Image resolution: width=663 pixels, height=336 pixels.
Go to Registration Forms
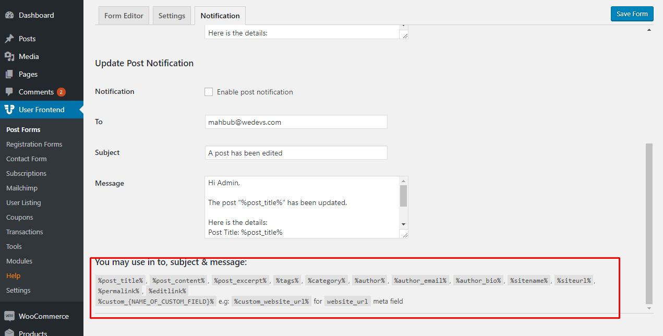(x=34, y=144)
